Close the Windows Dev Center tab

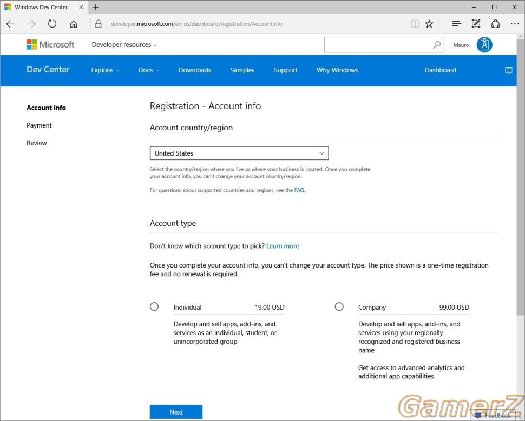tap(81, 7)
